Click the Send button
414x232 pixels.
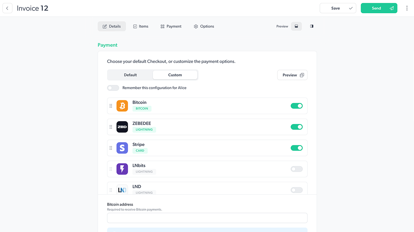click(379, 8)
